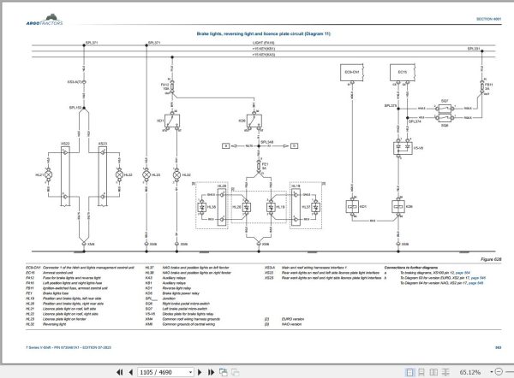514x378 pixels.
Task: Click the 'SECTION 4001' header text
Action: coord(489,19)
